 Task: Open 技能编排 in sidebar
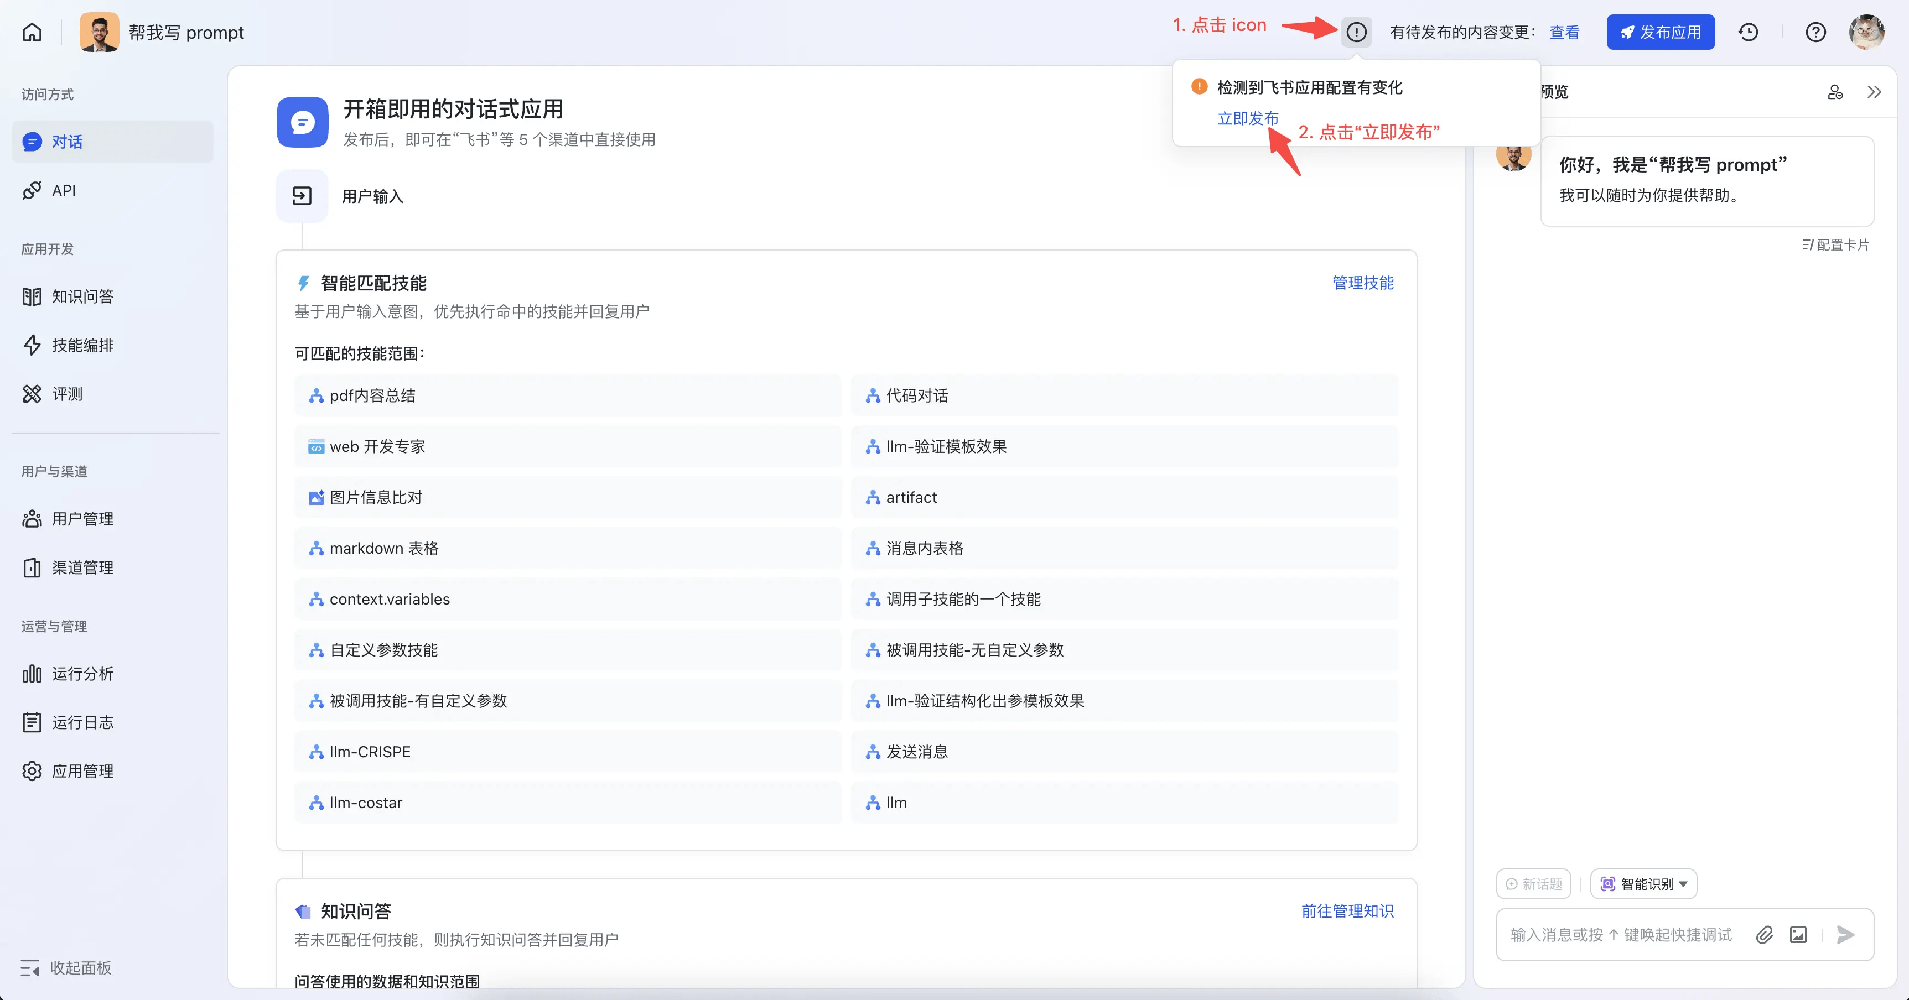pyautogui.click(x=113, y=345)
